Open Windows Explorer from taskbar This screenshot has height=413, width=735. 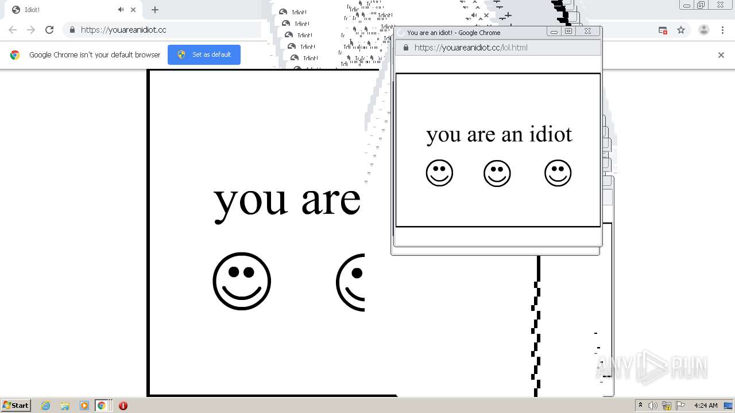pyautogui.click(x=65, y=406)
